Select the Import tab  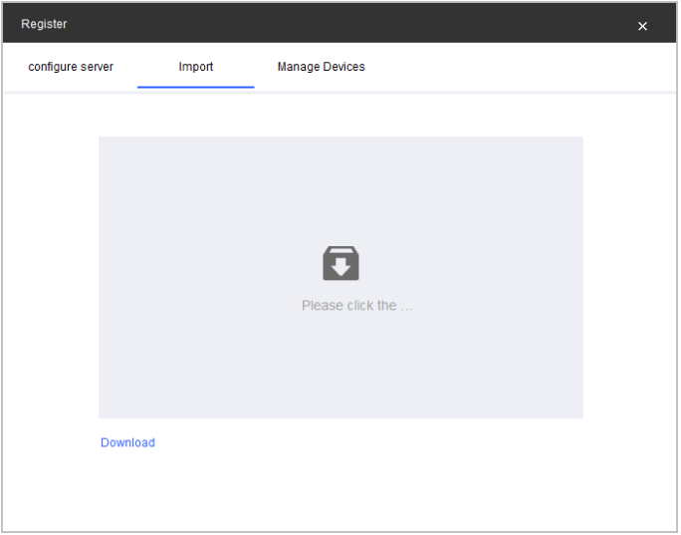click(196, 67)
